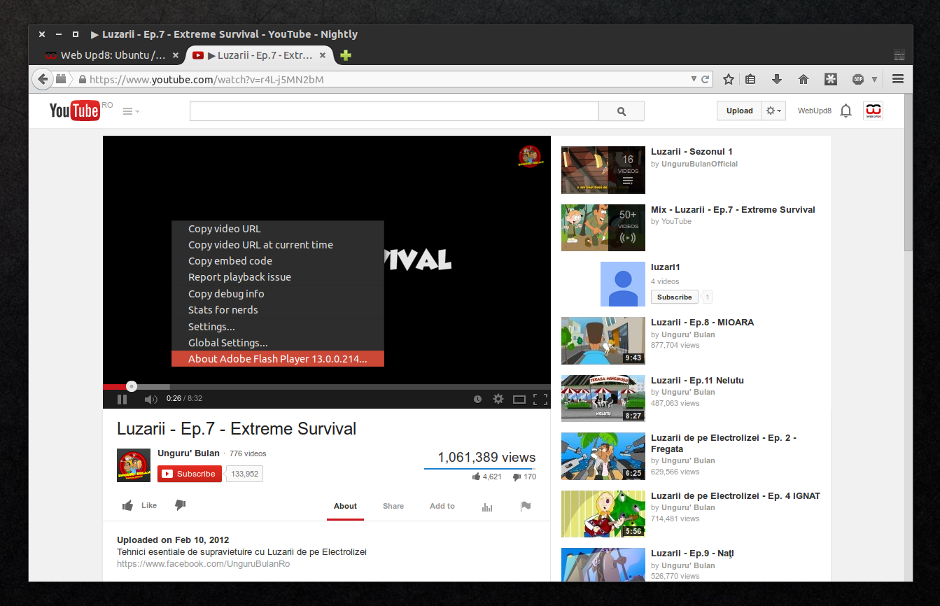Open the WebUpd8 username link

tap(815, 111)
